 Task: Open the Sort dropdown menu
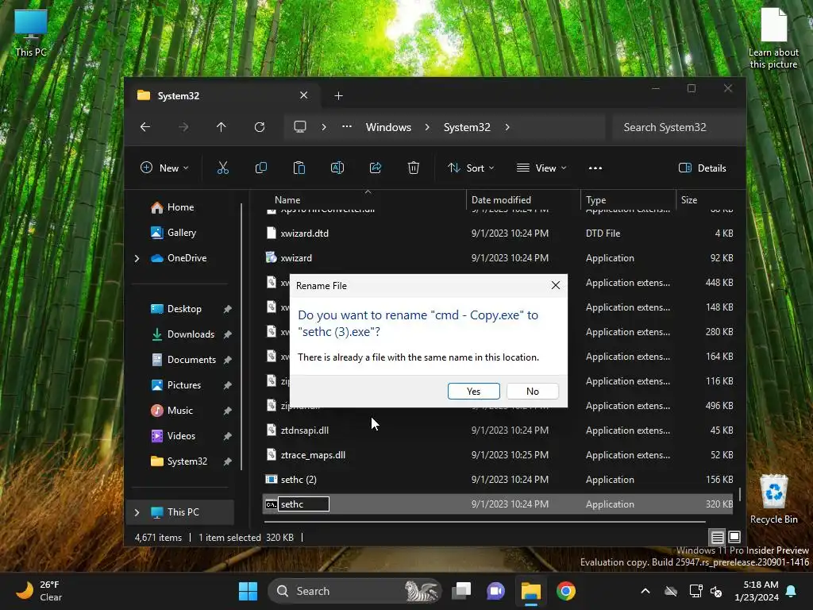point(471,168)
